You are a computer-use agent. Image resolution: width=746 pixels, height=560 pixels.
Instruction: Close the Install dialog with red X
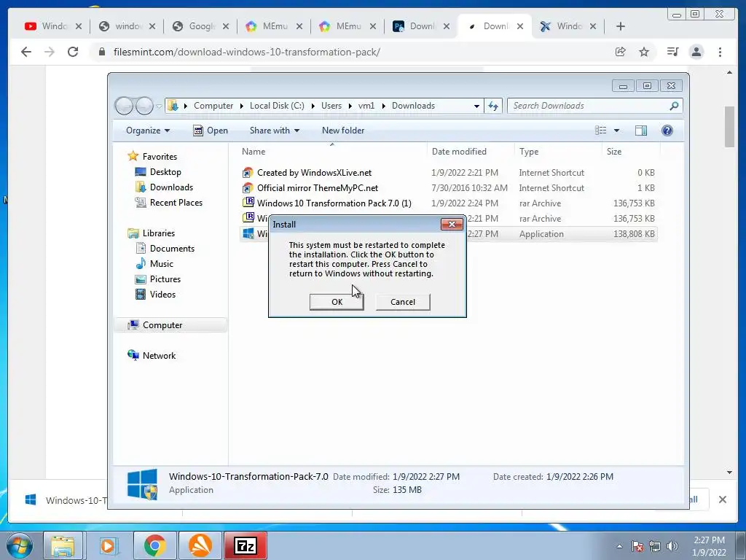[x=452, y=225]
